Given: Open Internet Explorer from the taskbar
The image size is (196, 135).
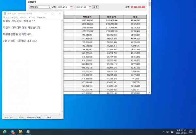Looking at the screenshot, I should click(5, 132).
